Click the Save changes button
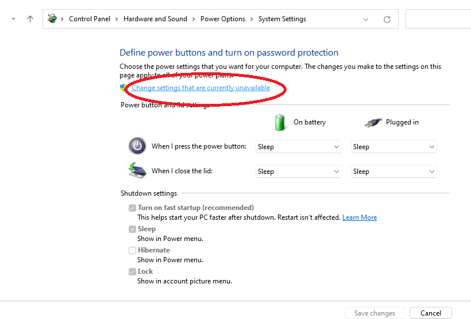The height and width of the screenshot is (319, 471). pyautogui.click(x=375, y=313)
